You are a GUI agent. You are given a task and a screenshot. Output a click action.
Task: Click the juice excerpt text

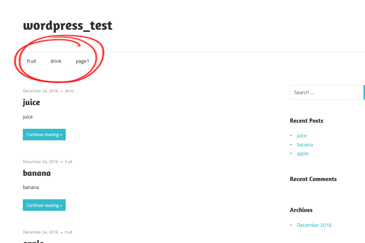click(28, 117)
